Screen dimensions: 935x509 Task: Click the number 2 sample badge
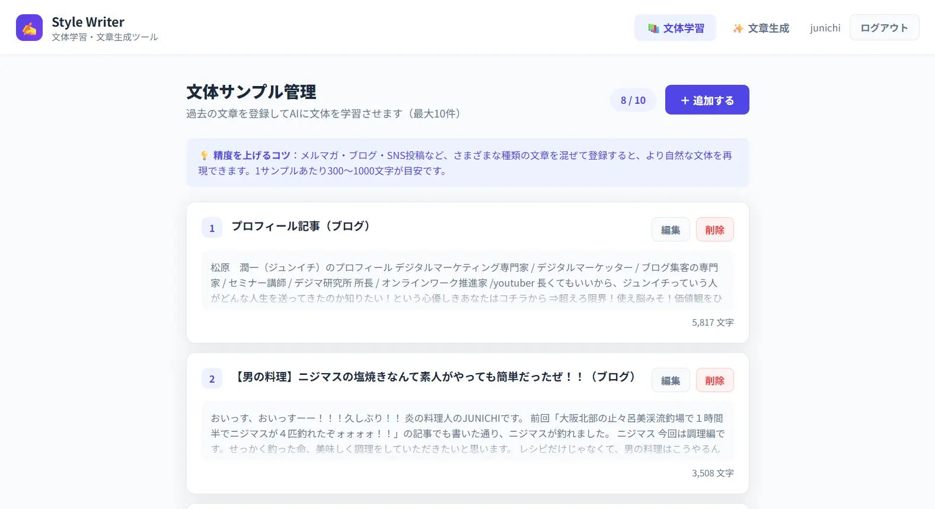[x=212, y=379]
